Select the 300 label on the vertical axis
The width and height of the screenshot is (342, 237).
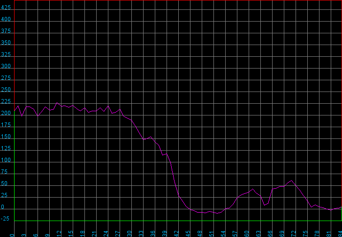(x=6, y=66)
